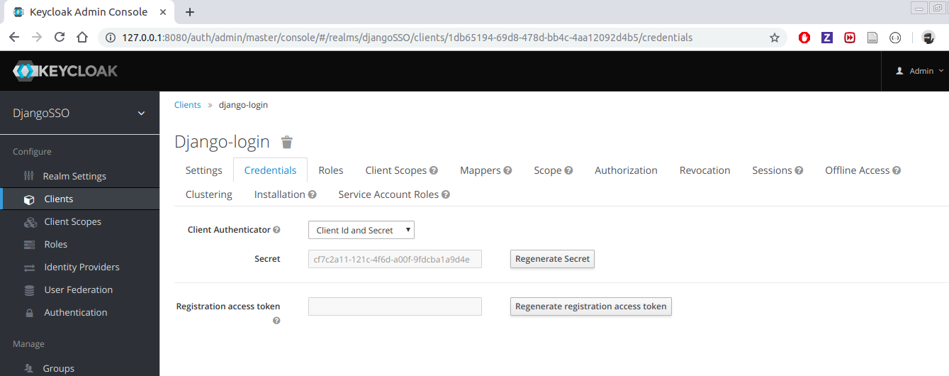
Task: Expand DjangoSSO realm selector chevron
Action: tap(141, 114)
